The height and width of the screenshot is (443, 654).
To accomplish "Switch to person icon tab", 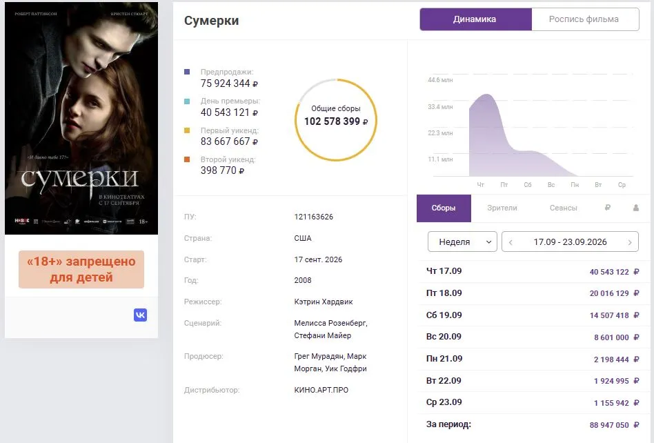I will [635, 207].
